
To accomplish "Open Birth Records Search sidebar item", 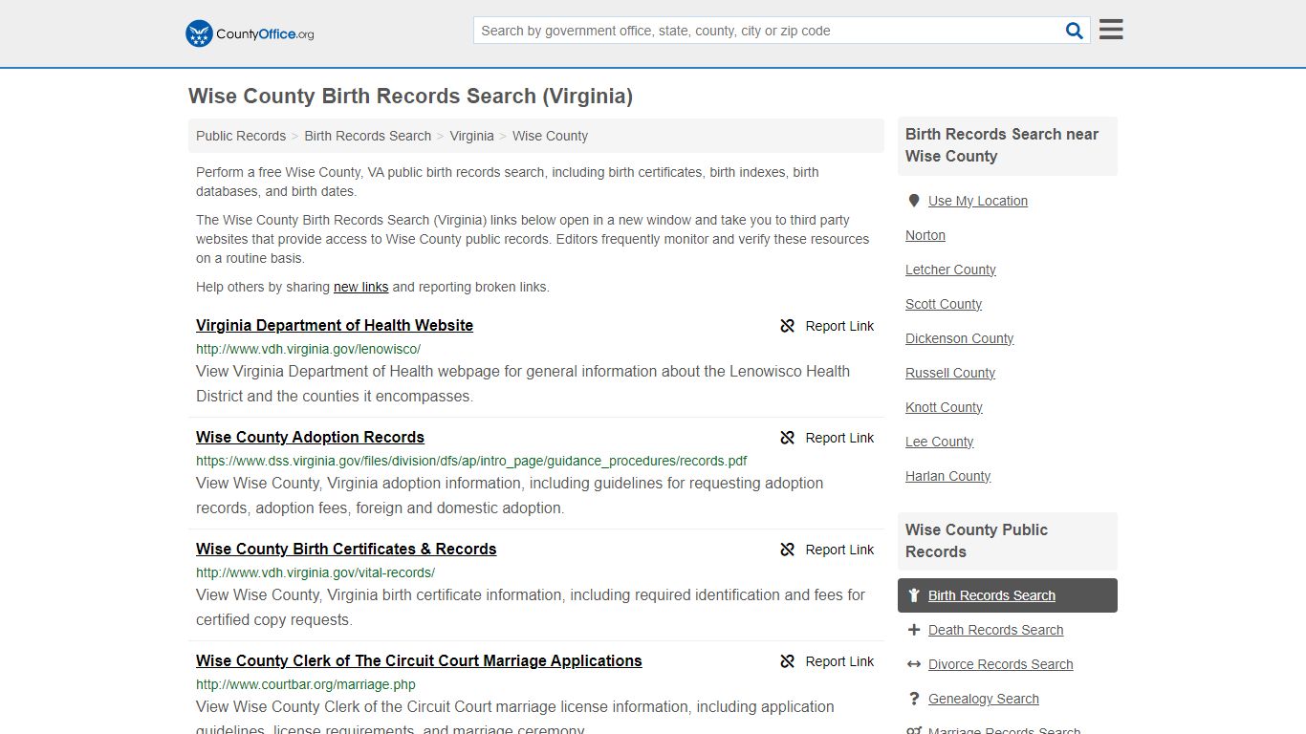I will click(1008, 595).
